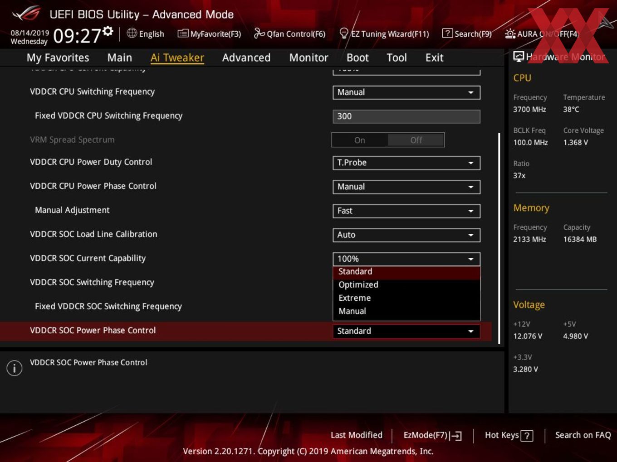Click the EzMode exit arrow icon
The height and width of the screenshot is (462, 617).
(x=456, y=436)
